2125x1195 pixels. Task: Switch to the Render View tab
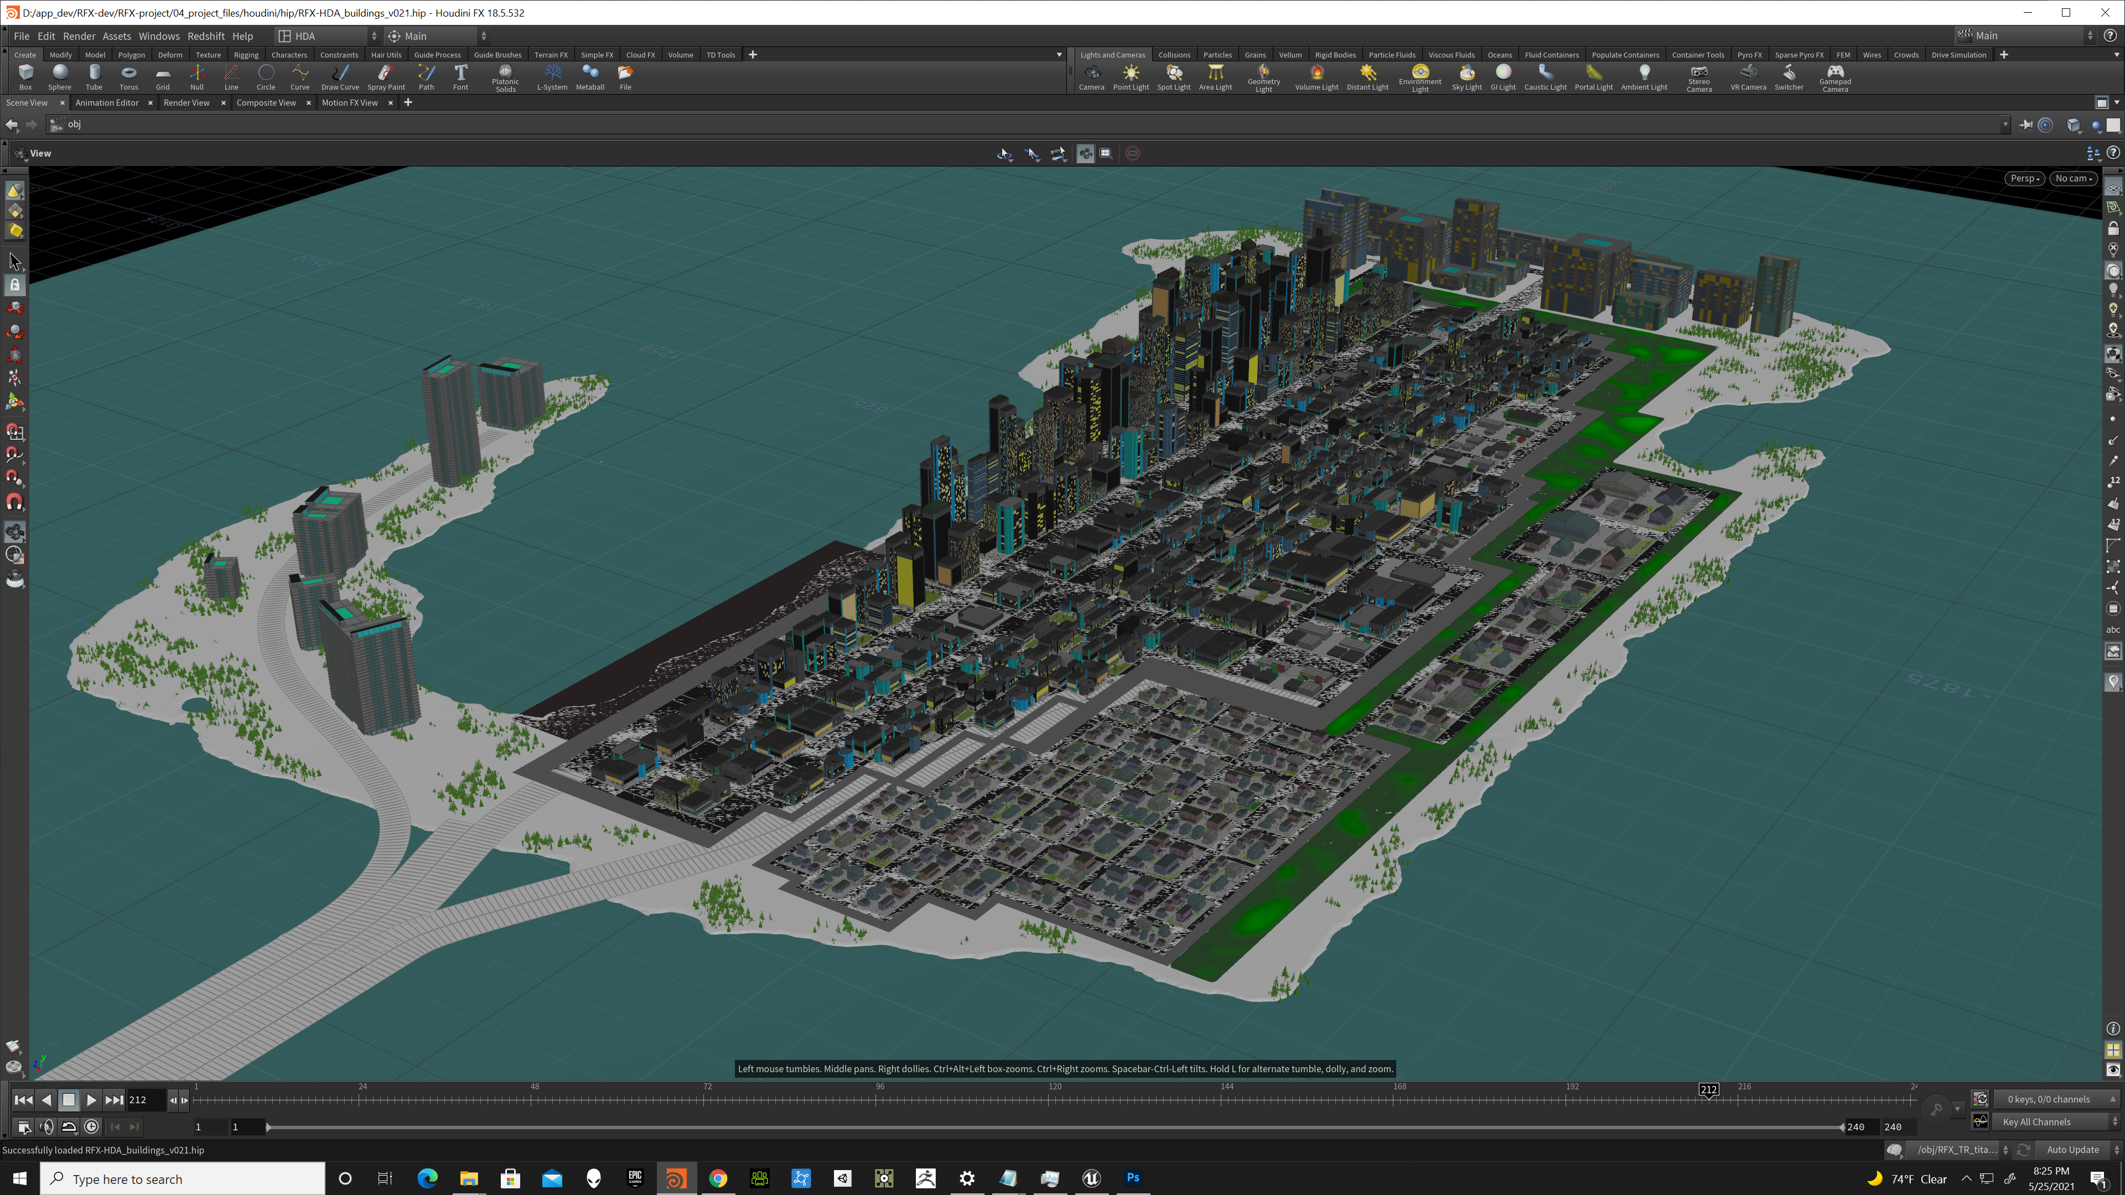186,102
